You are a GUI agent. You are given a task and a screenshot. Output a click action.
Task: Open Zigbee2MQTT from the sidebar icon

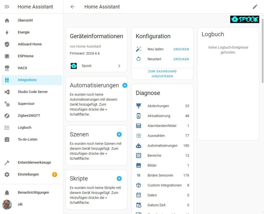point(7,116)
